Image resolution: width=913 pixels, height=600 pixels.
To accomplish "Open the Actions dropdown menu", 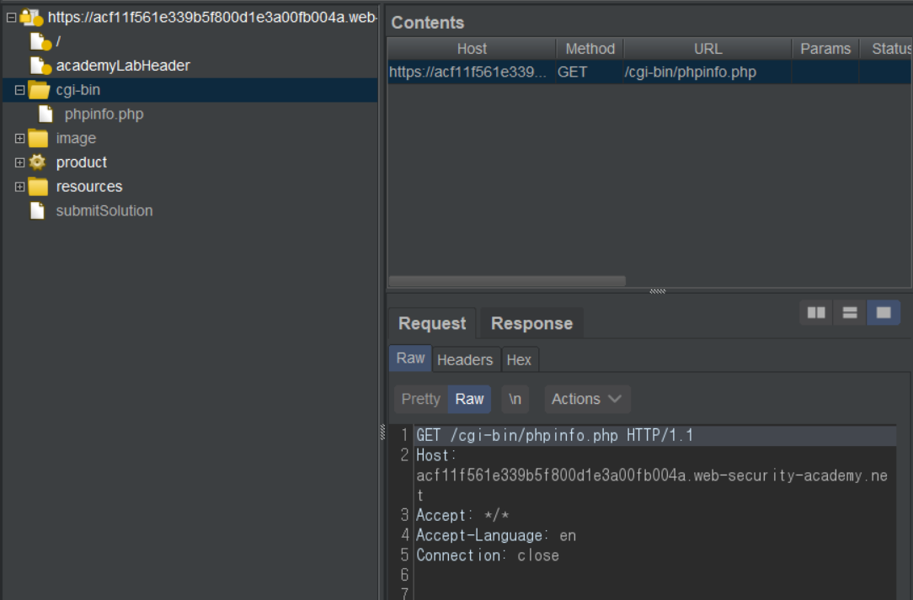I will click(x=587, y=399).
